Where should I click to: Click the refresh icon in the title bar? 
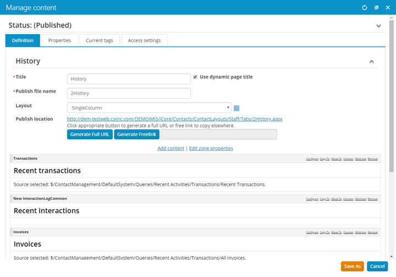pyautogui.click(x=364, y=8)
